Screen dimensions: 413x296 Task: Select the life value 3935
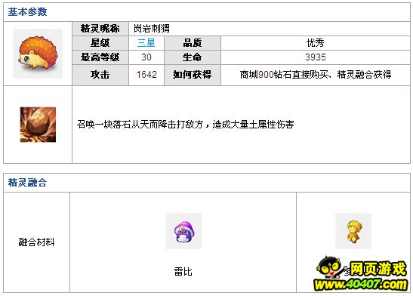click(316, 57)
